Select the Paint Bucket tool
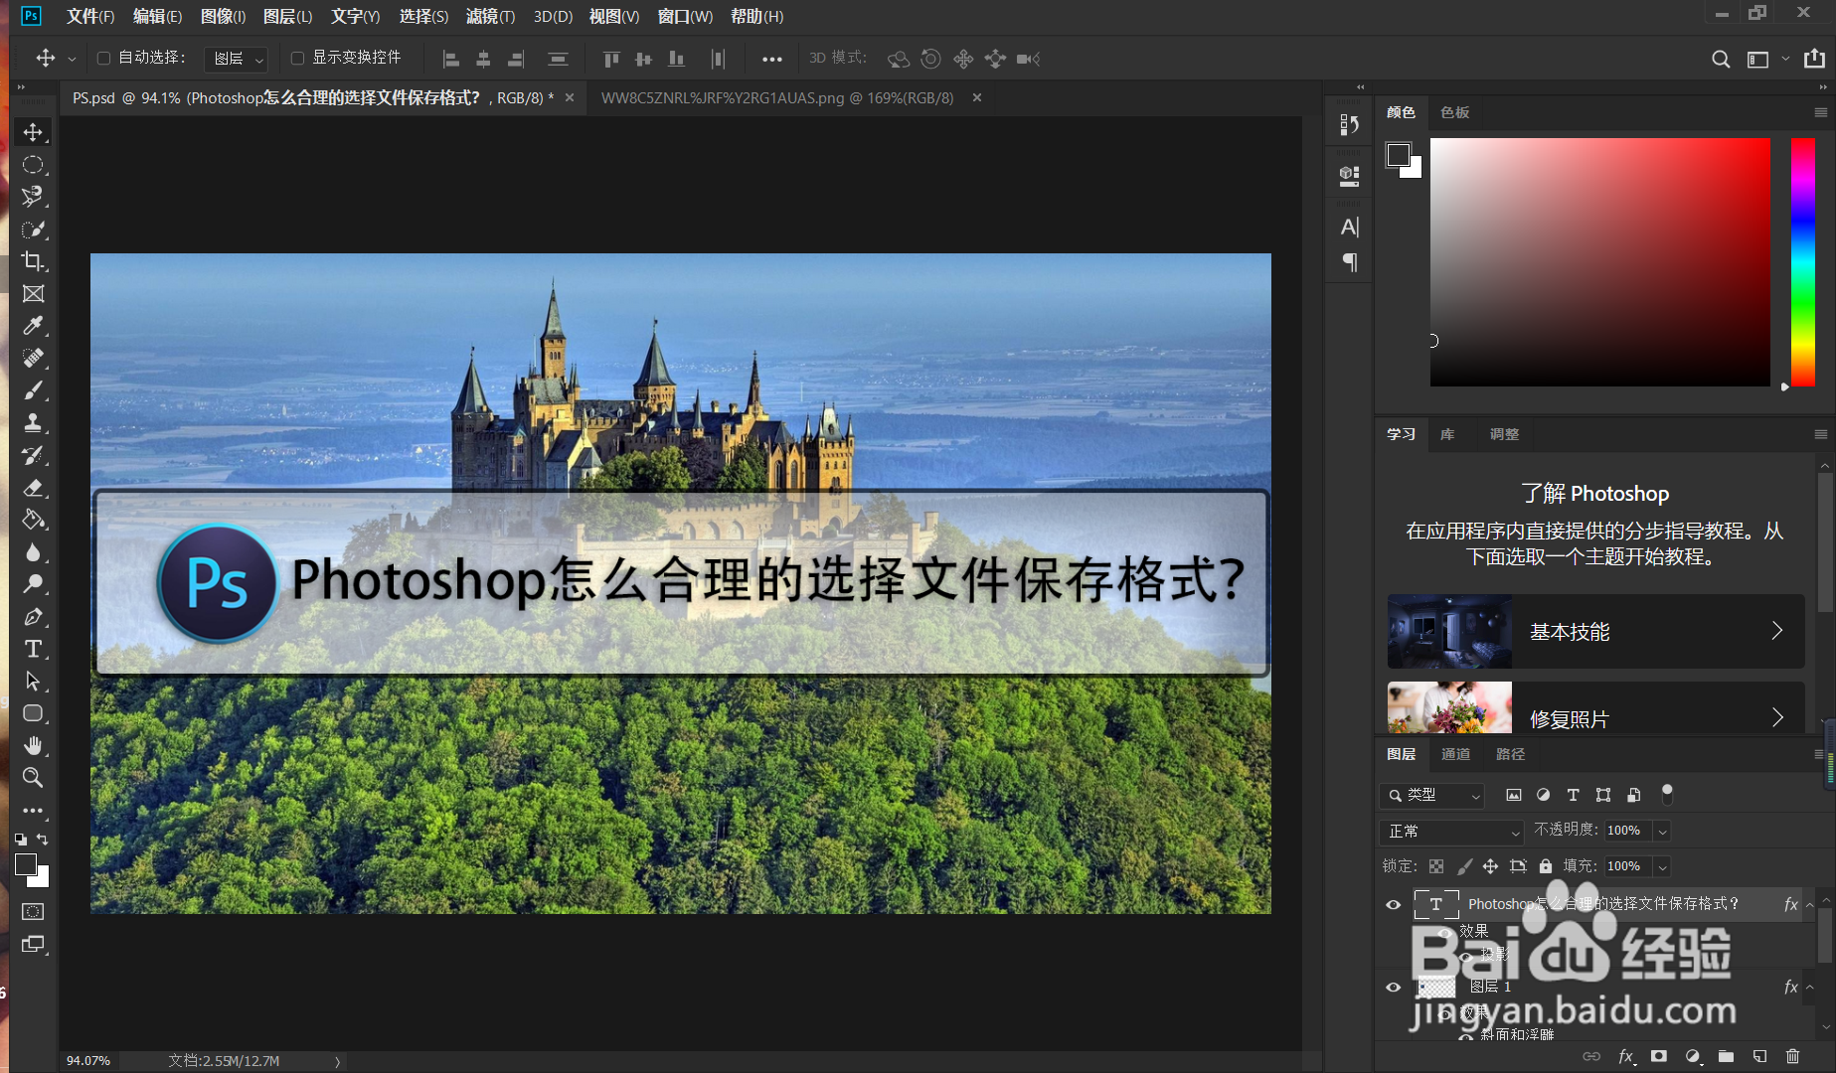This screenshot has height=1073, width=1836. (33, 520)
